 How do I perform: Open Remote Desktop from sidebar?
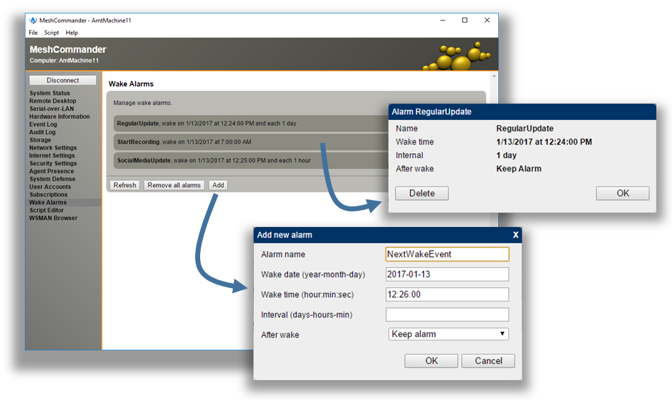(53, 101)
